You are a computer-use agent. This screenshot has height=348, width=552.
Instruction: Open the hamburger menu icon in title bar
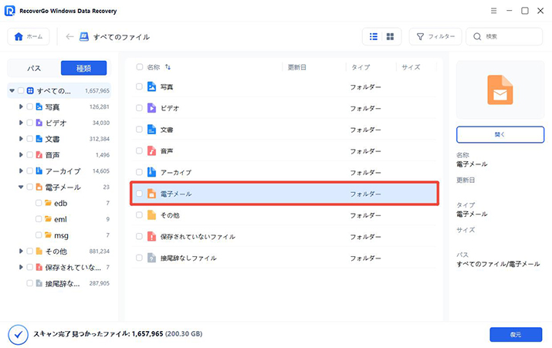coord(493,11)
